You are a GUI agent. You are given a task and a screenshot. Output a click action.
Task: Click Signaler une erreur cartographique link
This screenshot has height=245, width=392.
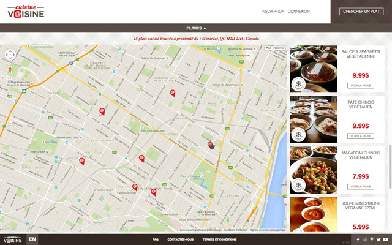click(268, 230)
